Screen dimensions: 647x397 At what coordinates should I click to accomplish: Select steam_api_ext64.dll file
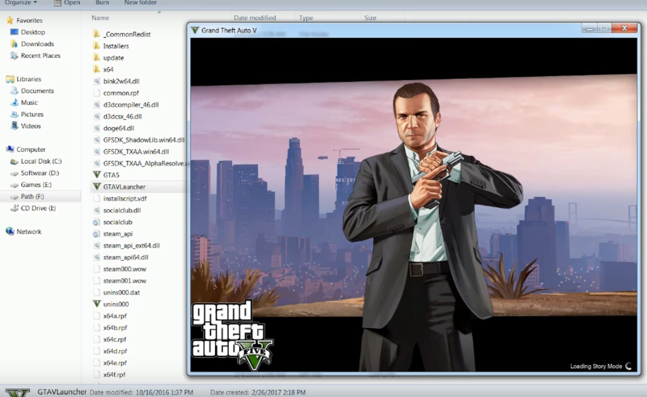(x=131, y=246)
